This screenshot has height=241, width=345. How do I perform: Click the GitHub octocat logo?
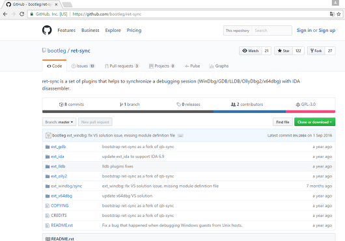click(x=47, y=30)
